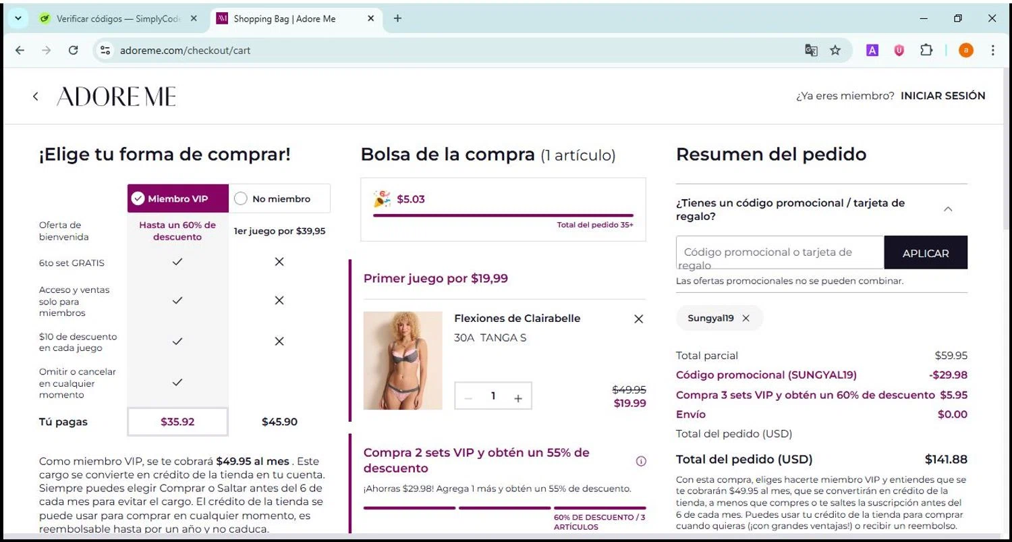This screenshot has height=542, width=1012.
Task: Click the sale price $19.99
Action: [x=630, y=404]
